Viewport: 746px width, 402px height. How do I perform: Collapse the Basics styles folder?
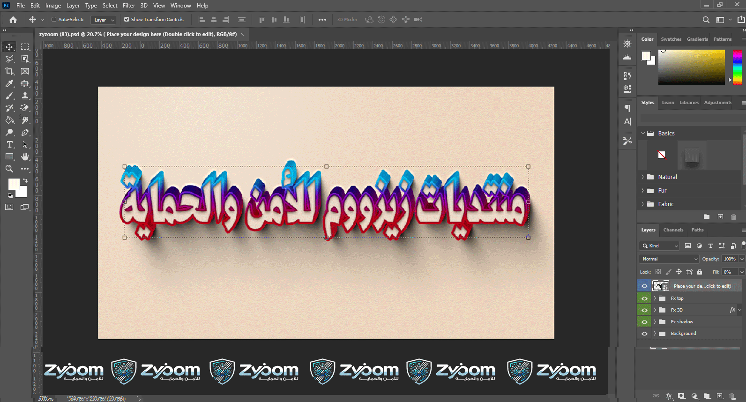(x=643, y=134)
